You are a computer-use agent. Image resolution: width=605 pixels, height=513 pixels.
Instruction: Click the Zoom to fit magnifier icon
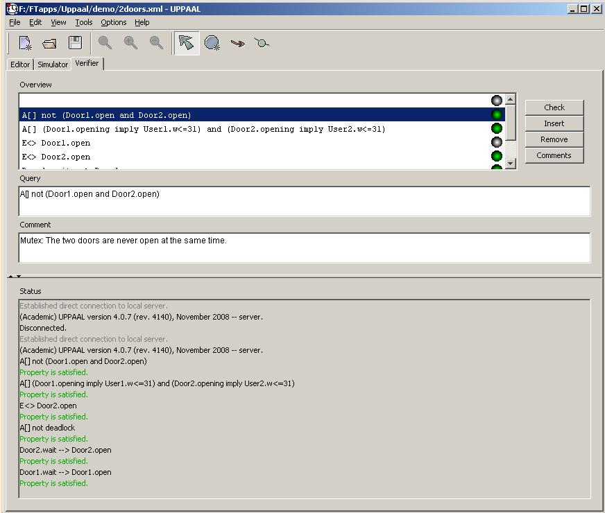coord(105,43)
